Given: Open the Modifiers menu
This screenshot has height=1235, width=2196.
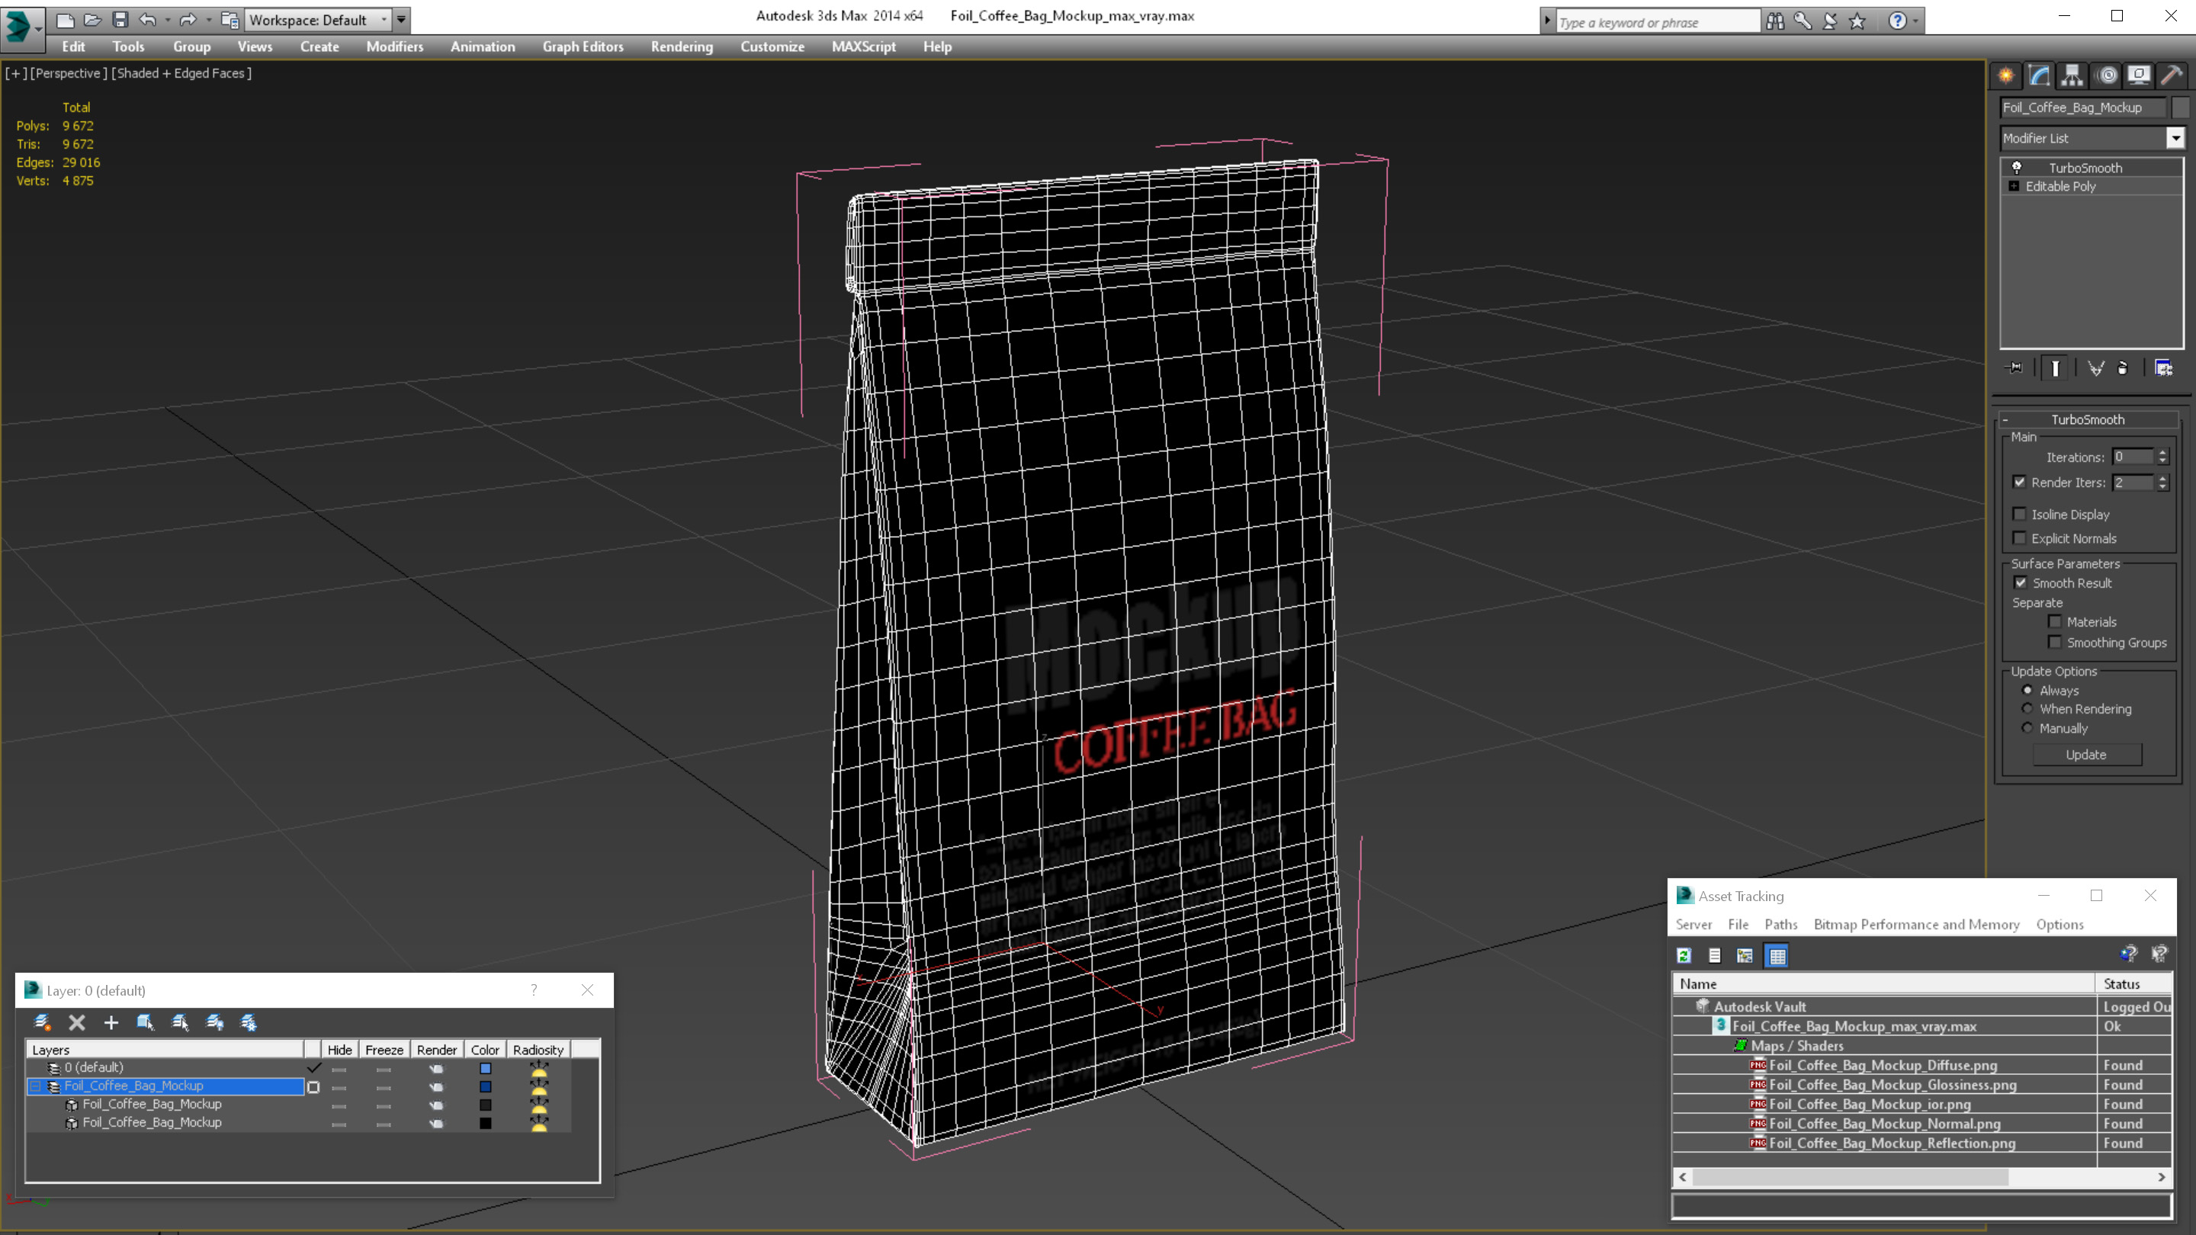Looking at the screenshot, I should click(x=395, y=46).
